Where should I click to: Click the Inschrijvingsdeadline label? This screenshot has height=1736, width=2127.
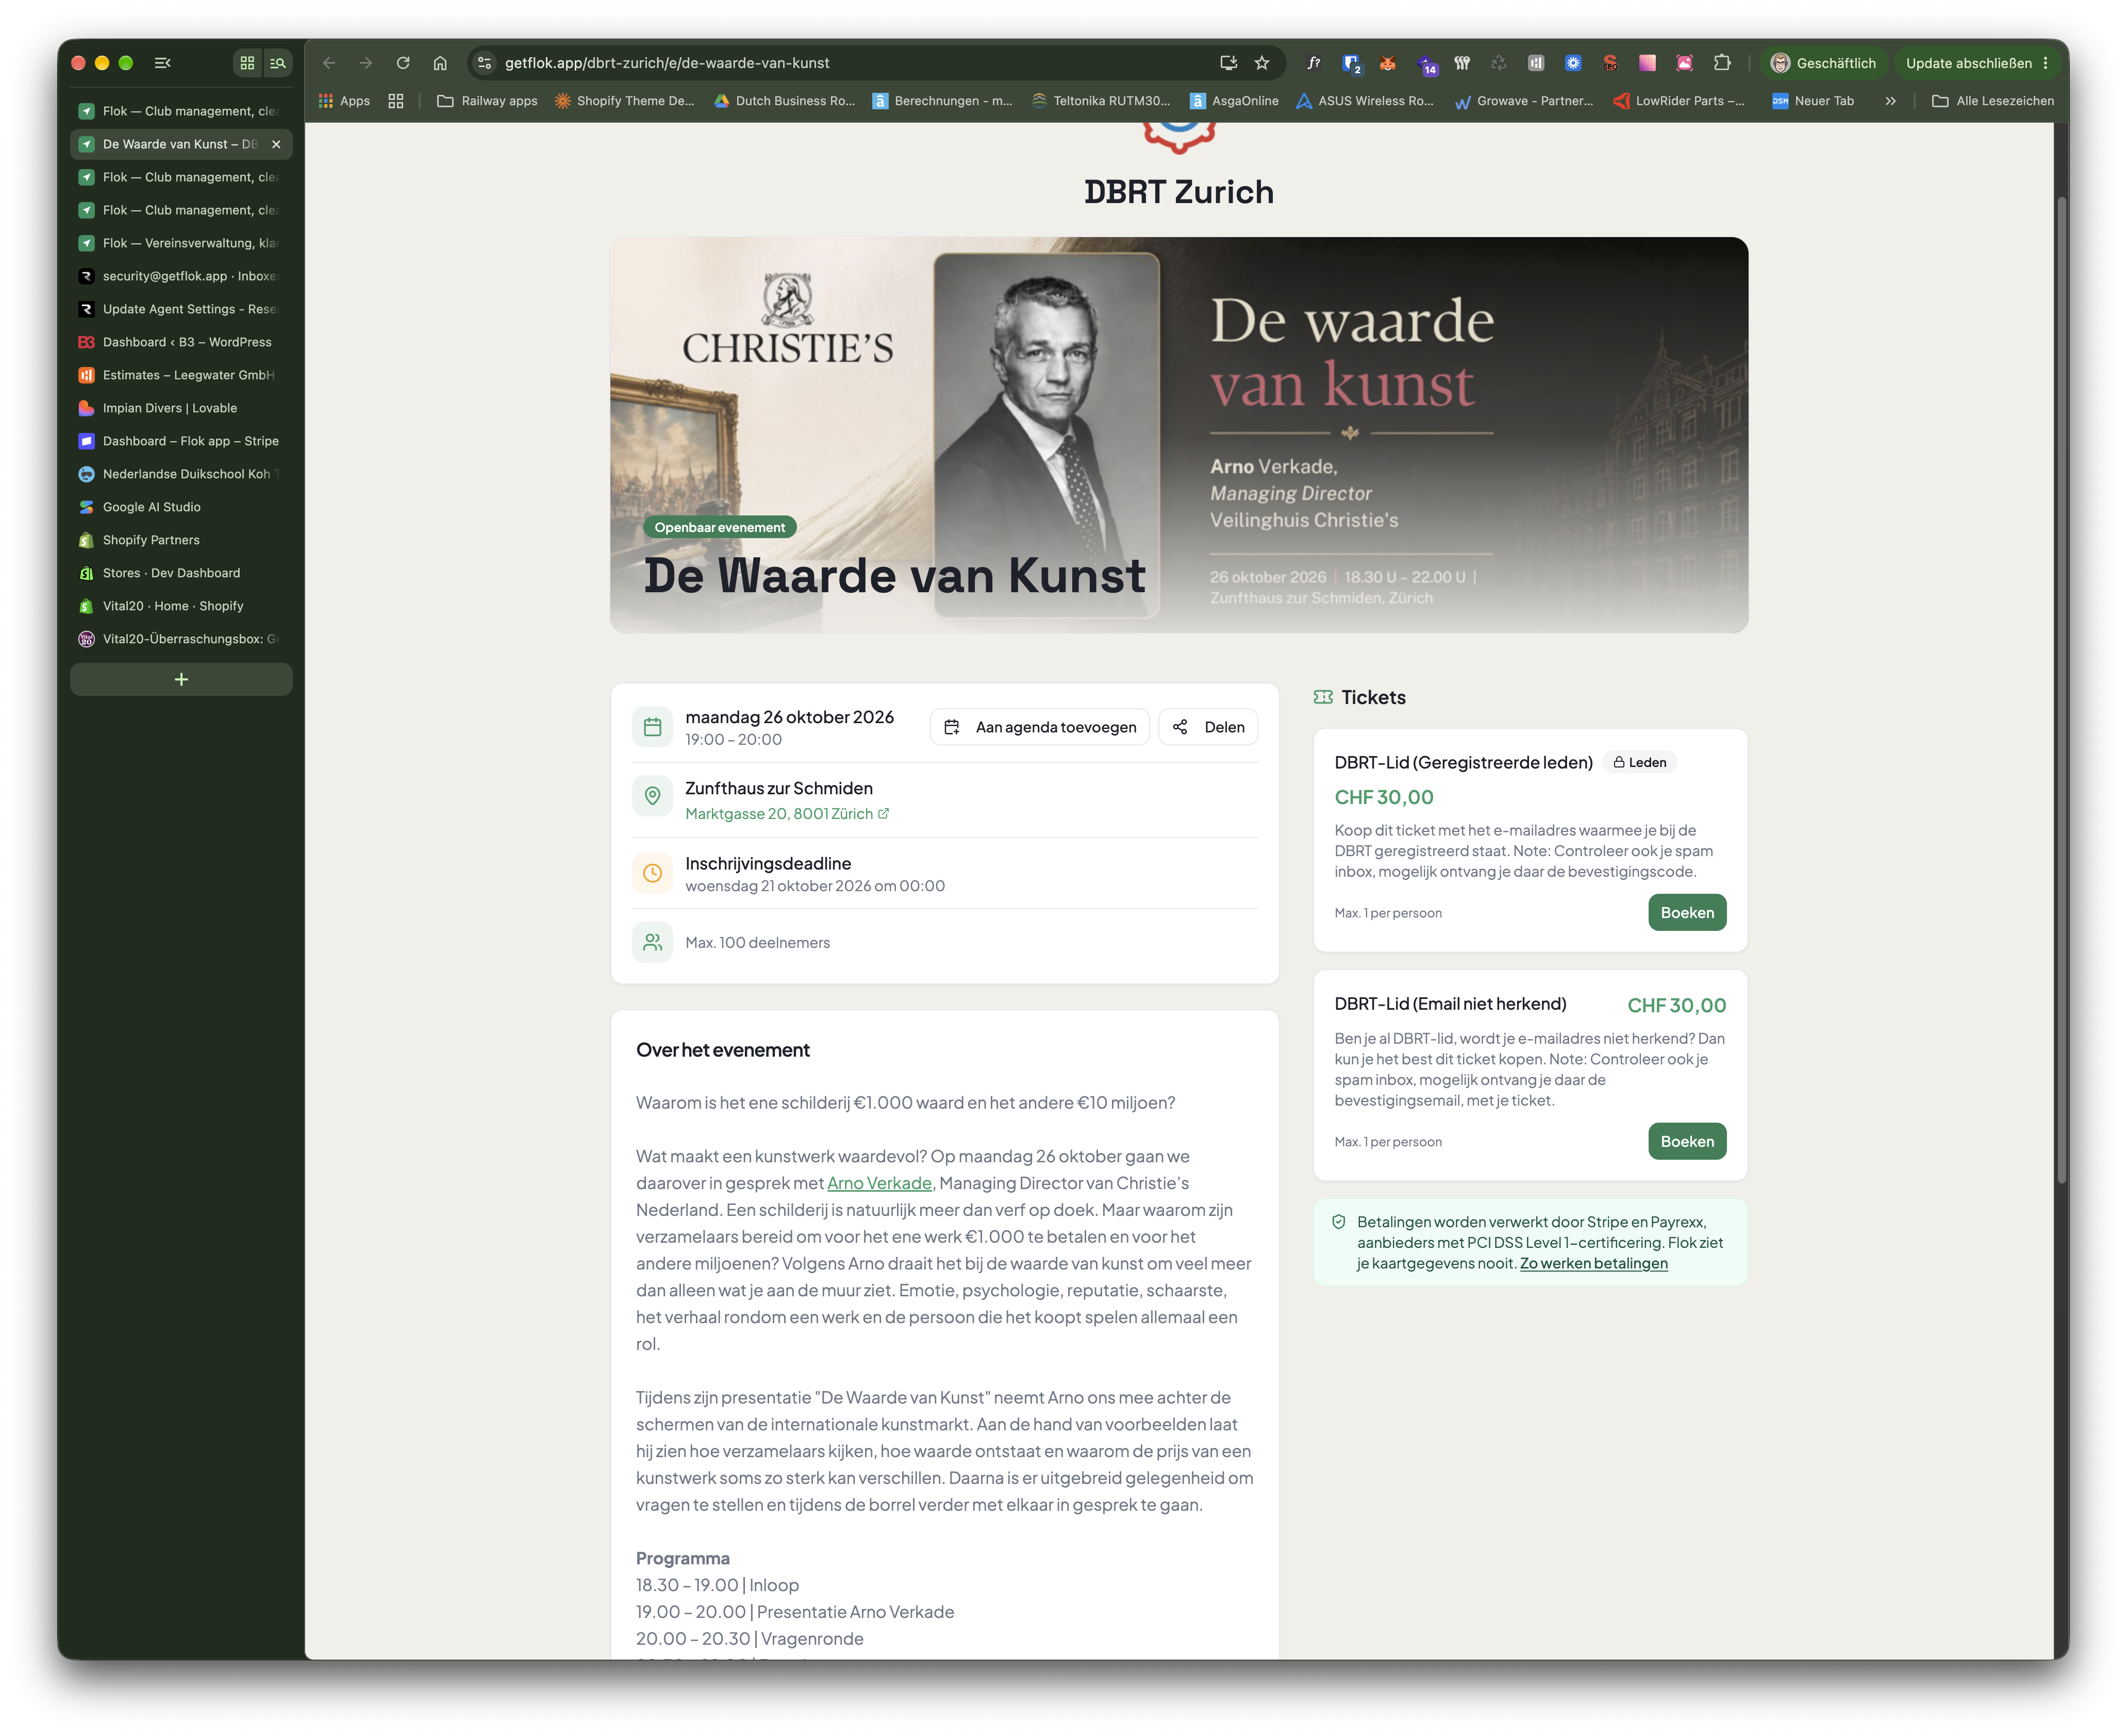(x=768, y=863)
